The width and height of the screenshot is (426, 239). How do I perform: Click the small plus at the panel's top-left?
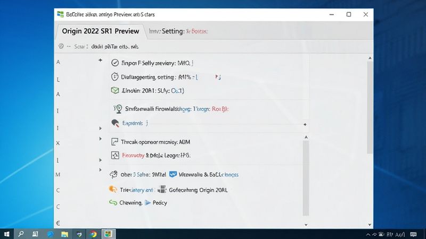(100, 60)
